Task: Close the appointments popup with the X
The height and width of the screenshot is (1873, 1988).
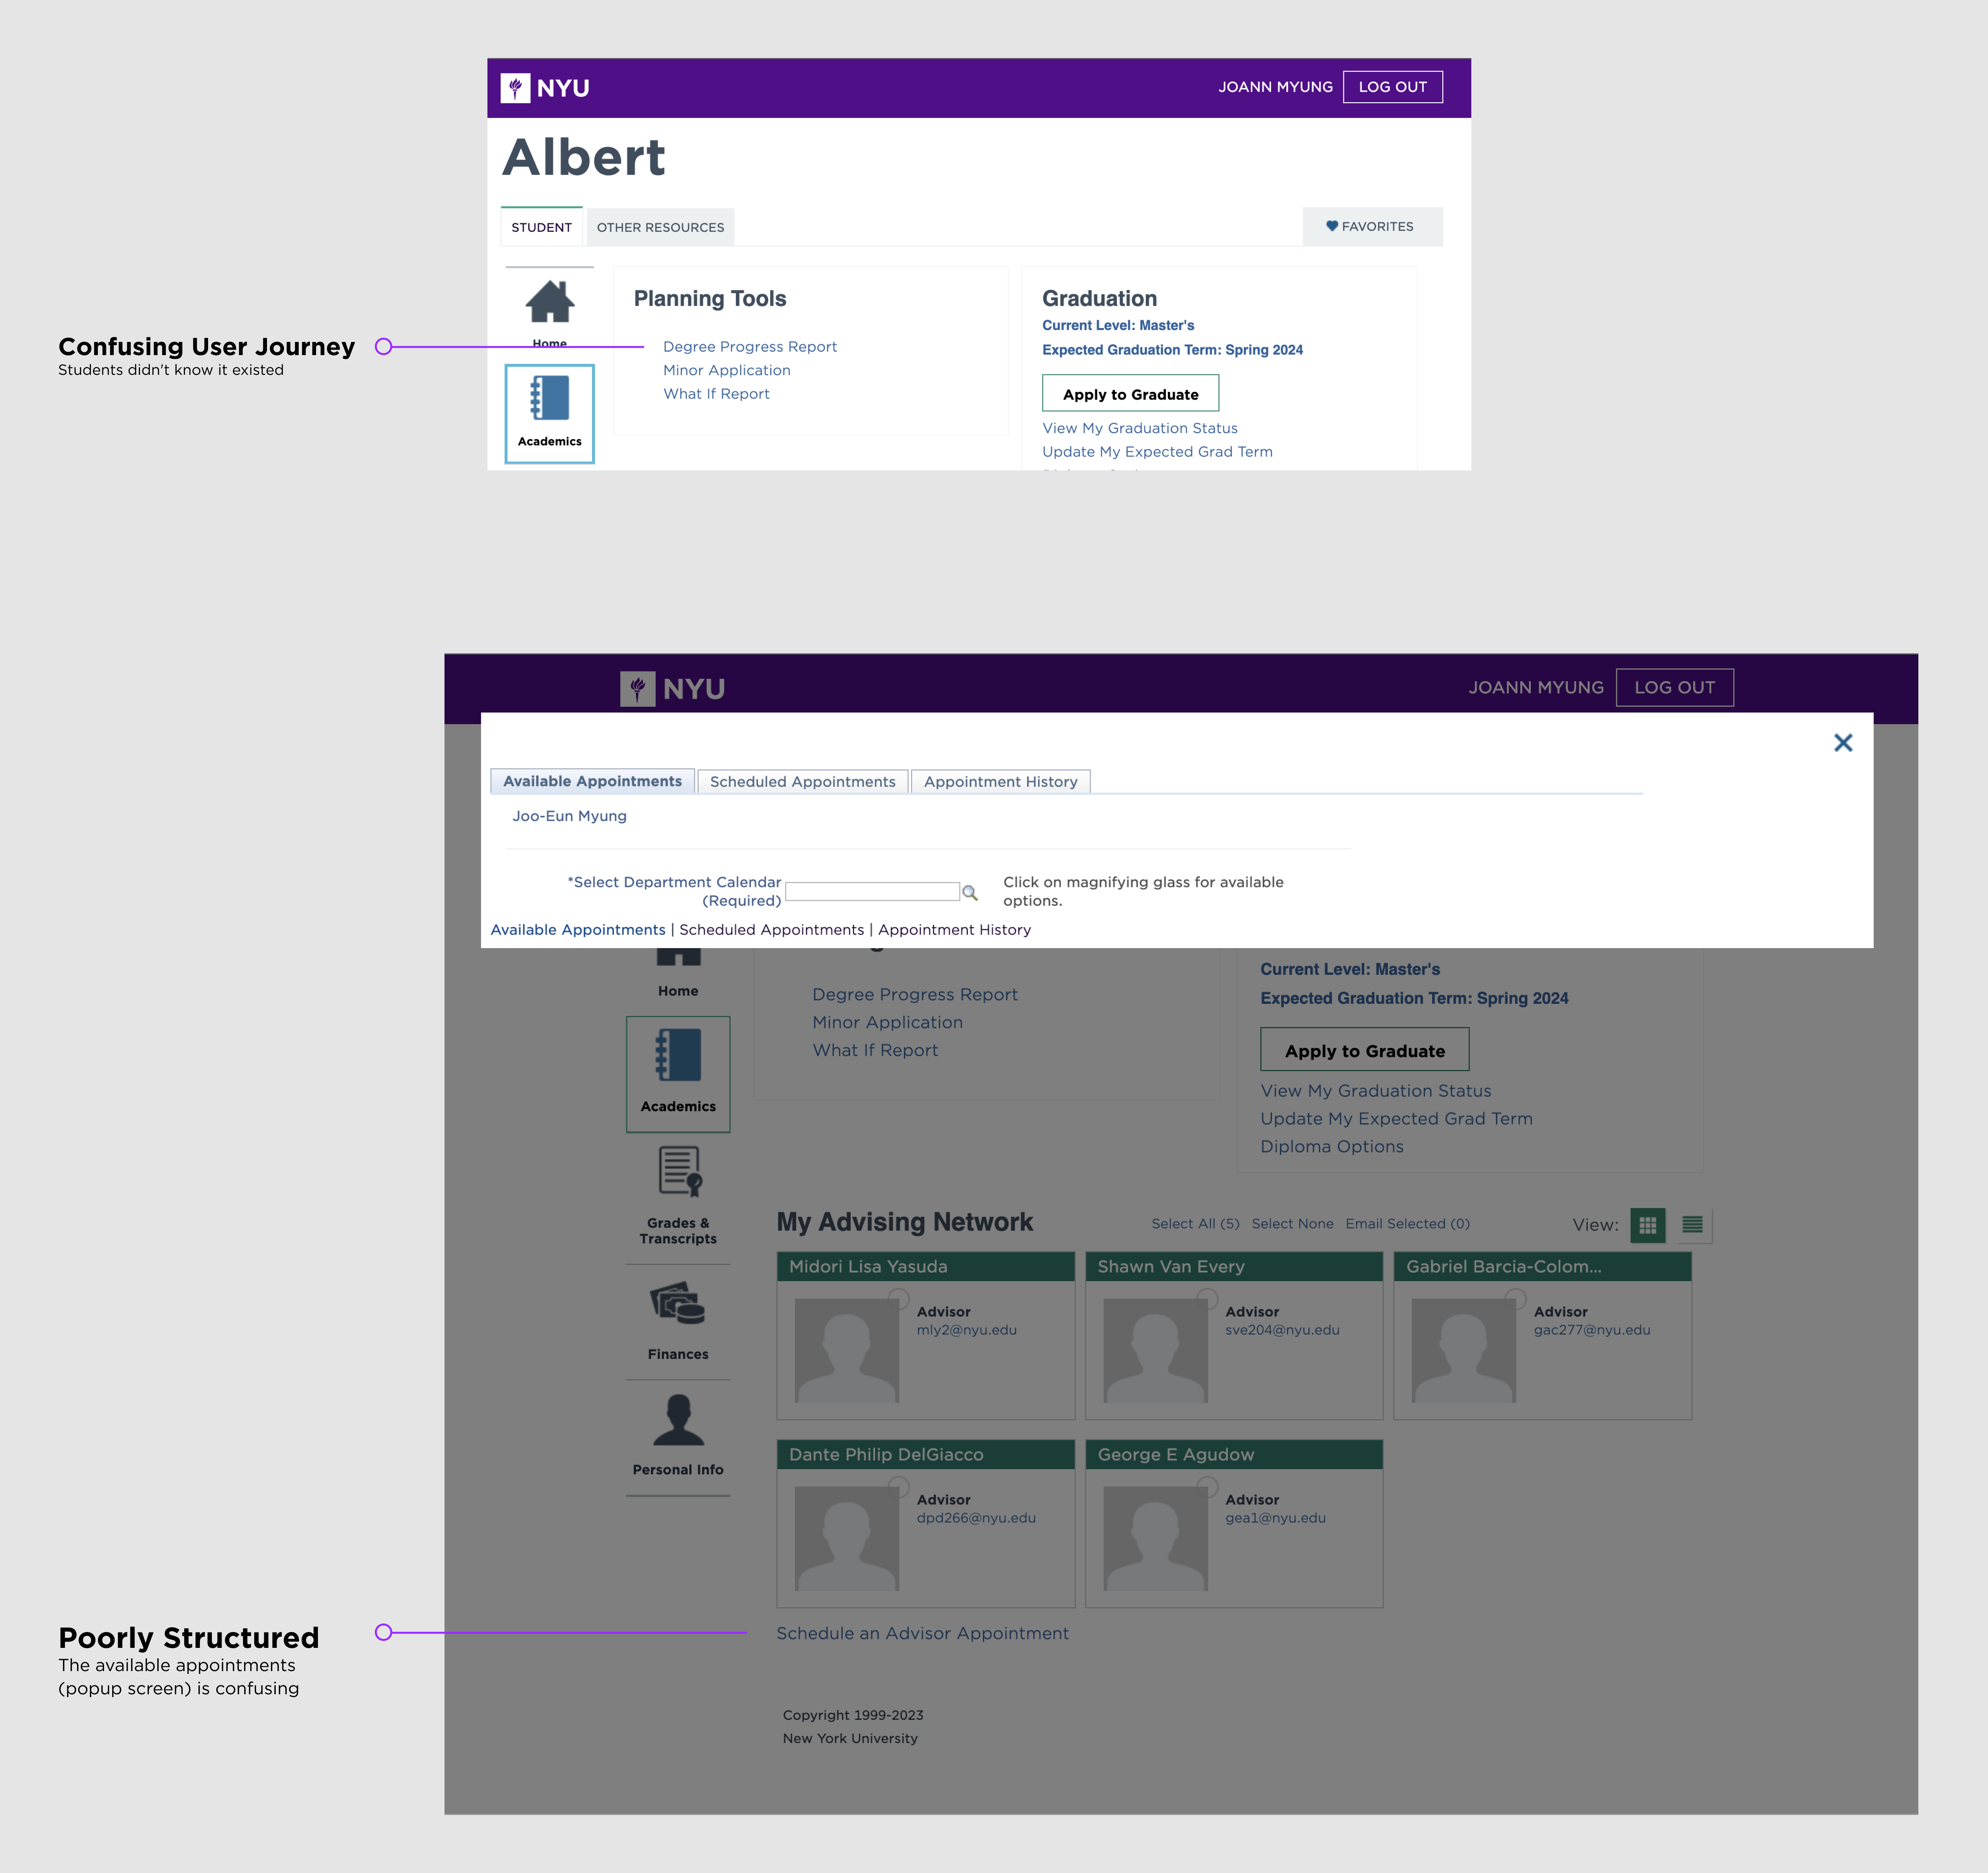Action: point(1843,743)
